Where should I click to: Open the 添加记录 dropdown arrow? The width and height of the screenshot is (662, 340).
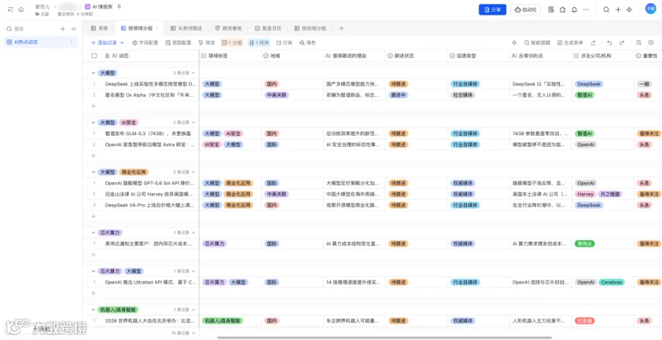click(122, 43)
